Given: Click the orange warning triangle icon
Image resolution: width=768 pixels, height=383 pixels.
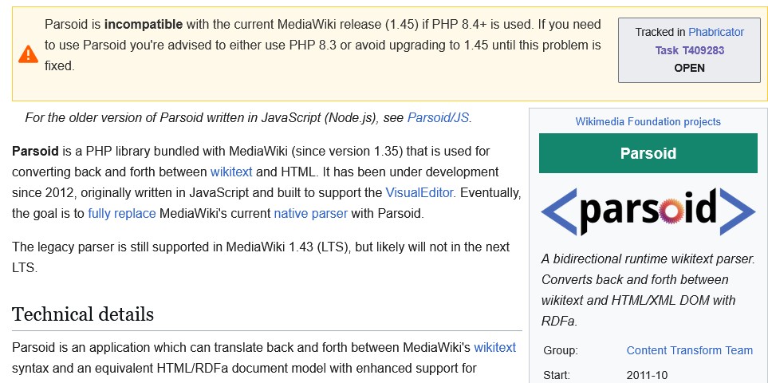Looking at the screenshot, I should (x=28, y=53).
